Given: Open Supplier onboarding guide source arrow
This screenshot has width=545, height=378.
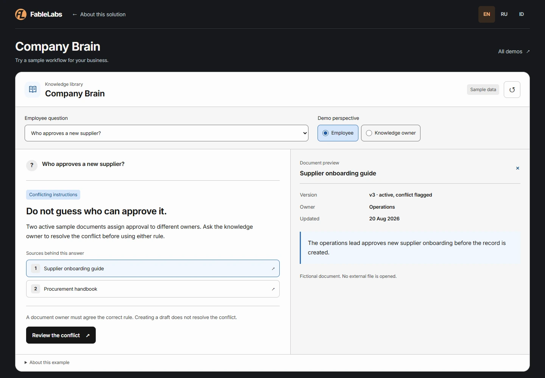Looking at the screenshot, I should pos(273,269).
